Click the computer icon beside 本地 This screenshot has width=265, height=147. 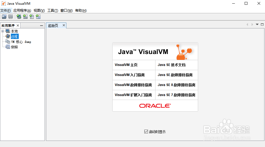[x=8, y=31]
